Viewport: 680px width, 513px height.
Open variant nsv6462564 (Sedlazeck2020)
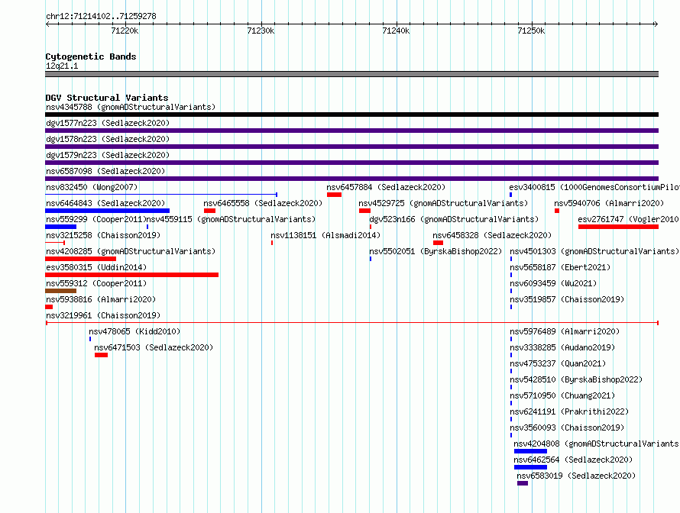click(x=573, y=460)
